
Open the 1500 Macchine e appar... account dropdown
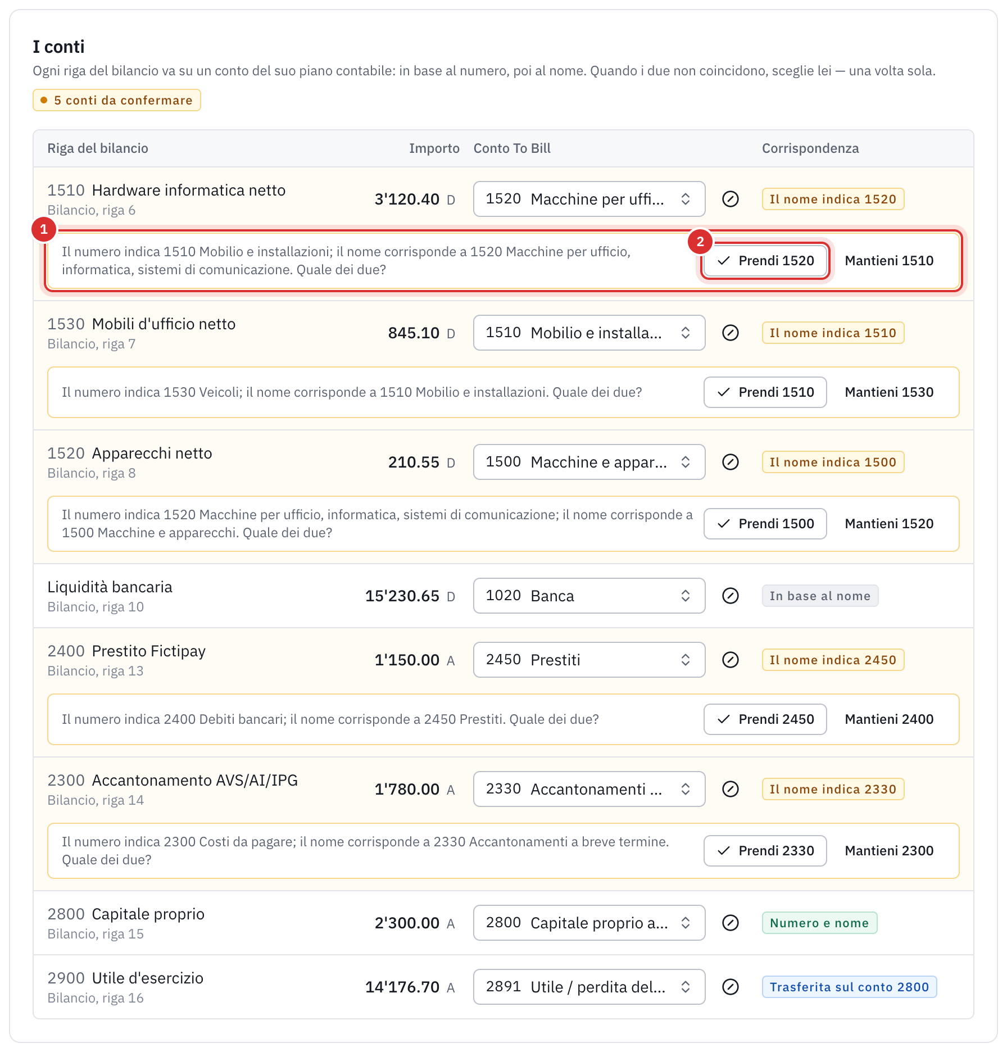click(x=589, y=462)
